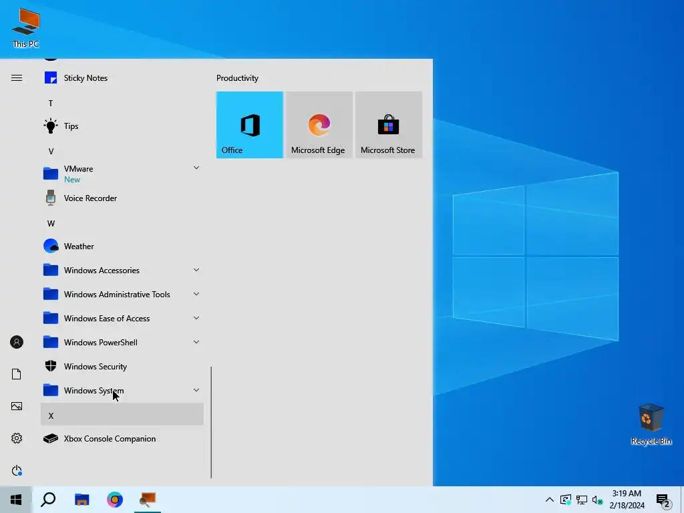Open Pictures from Start sidebar
This screenshot has height=513, width=684.
pyautogui.click(x=17, y=406)
